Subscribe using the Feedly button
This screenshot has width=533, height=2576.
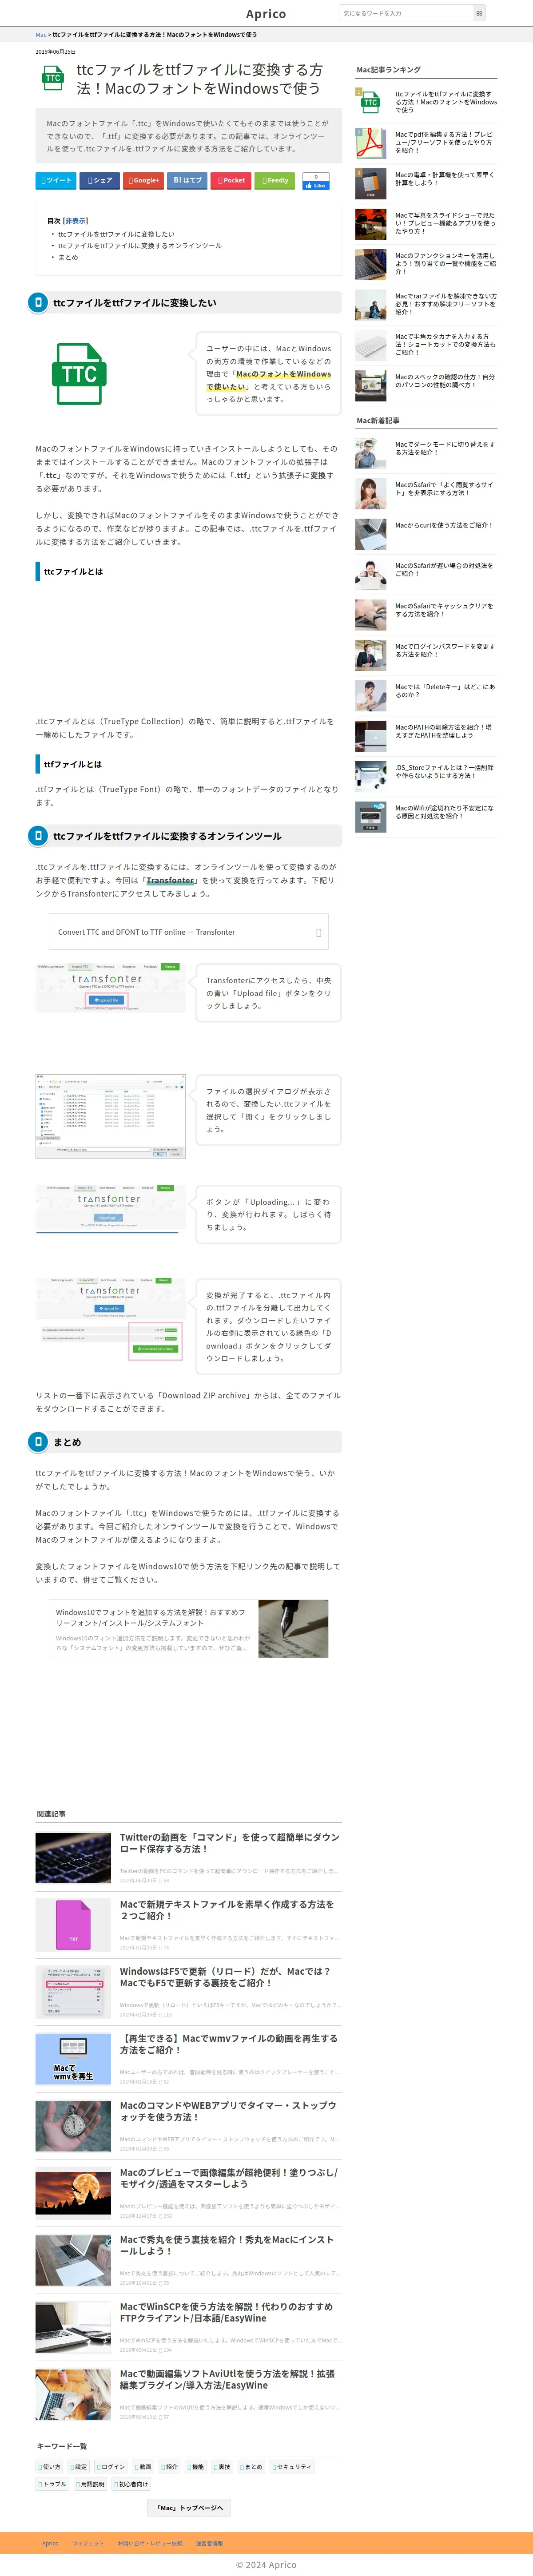(275, 181)
